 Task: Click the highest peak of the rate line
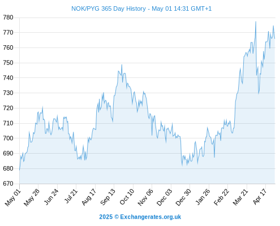pyautogui.click(x=256, y=21)
